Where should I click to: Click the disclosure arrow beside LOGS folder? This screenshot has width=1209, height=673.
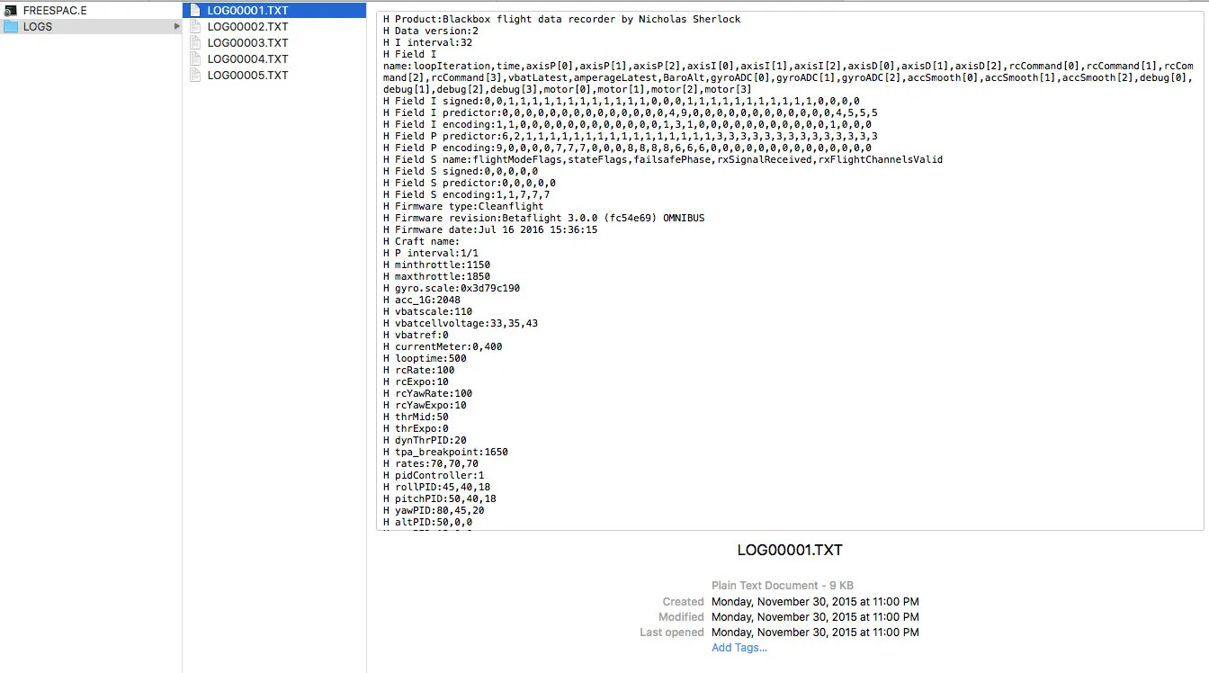(176, 27)
